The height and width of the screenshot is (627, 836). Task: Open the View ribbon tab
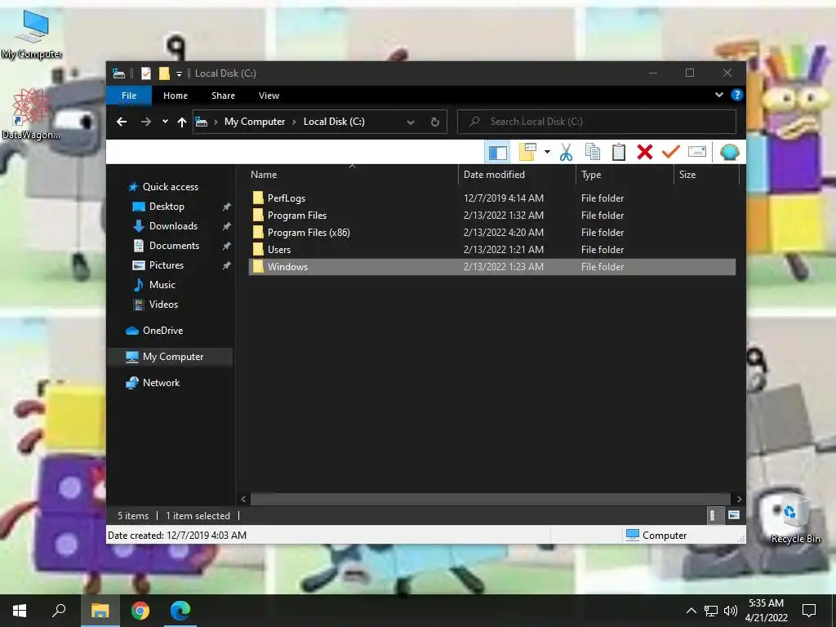(x=269, y=96)
